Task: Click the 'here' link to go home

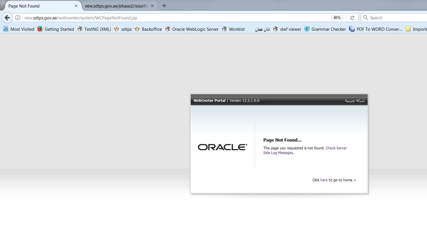Action: click(x=324, y=180)
